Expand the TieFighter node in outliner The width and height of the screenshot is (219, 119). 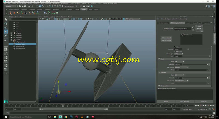11,33
